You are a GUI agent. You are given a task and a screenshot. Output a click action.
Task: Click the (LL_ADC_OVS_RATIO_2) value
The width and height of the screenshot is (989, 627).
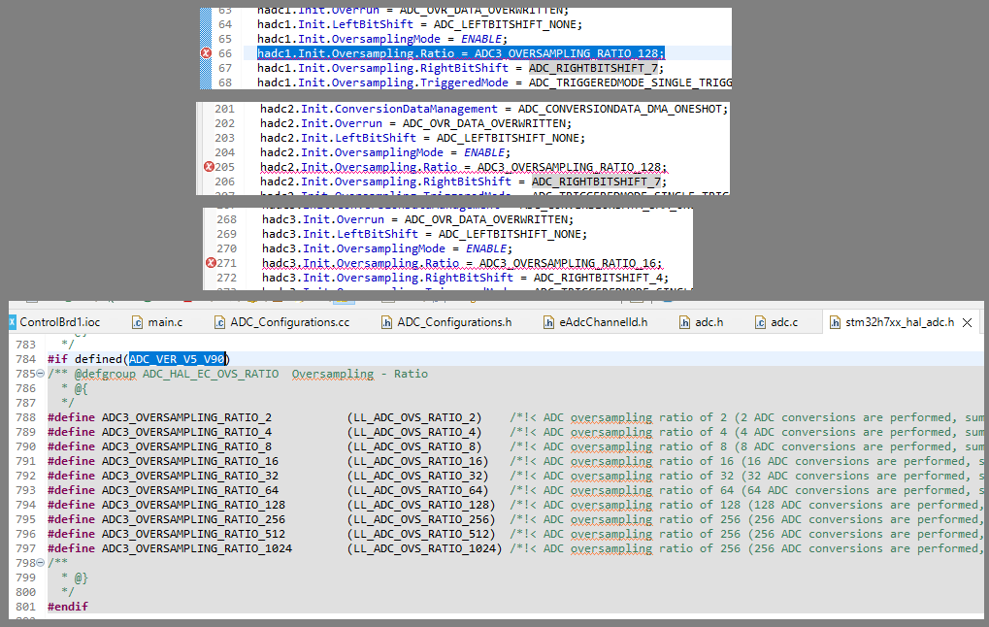coord(414,417)
